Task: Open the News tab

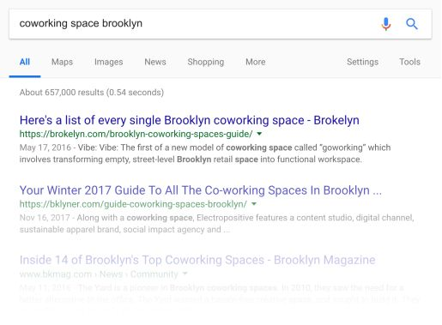Action: 155,62
